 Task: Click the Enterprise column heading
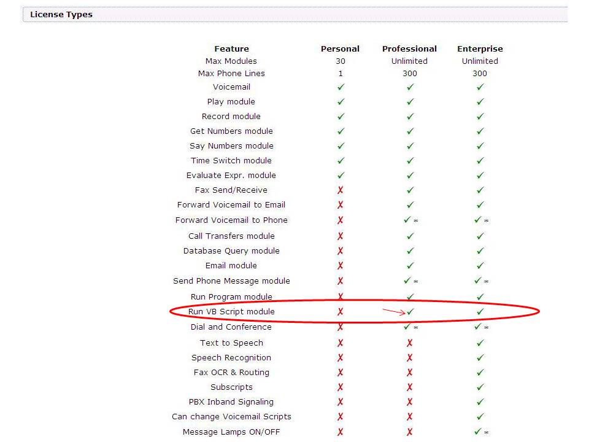(x=480, y=48)
